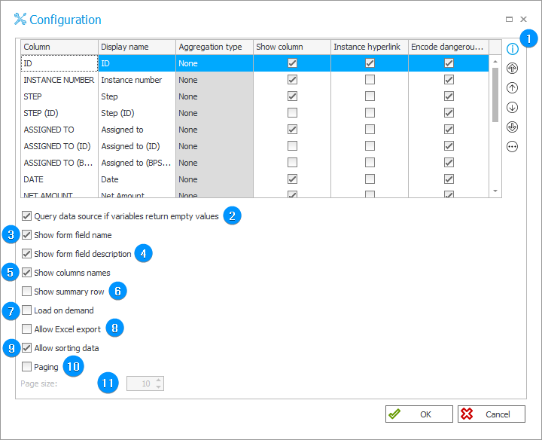The image size is (542, 440).
Task: Click Aggregation type for INSTANCE NUMBER row
Action: point(215,80)
